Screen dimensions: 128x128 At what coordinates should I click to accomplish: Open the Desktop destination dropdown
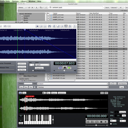(73, 87)
